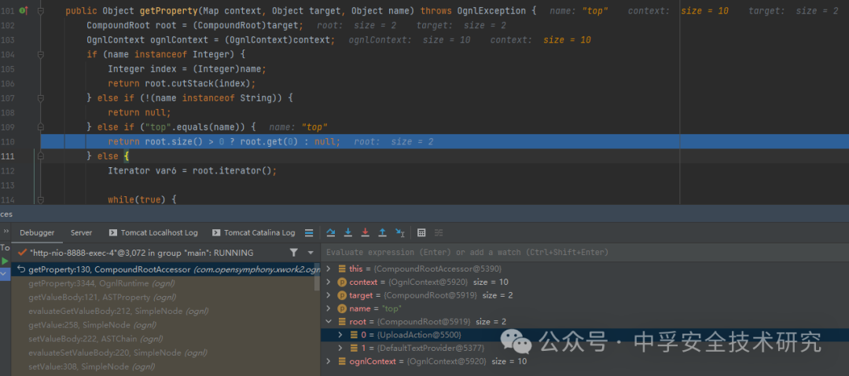This screenshot has height=376, width=849.
Task: Click the Step Into debugger icon
Action: [x=348, y=232]
